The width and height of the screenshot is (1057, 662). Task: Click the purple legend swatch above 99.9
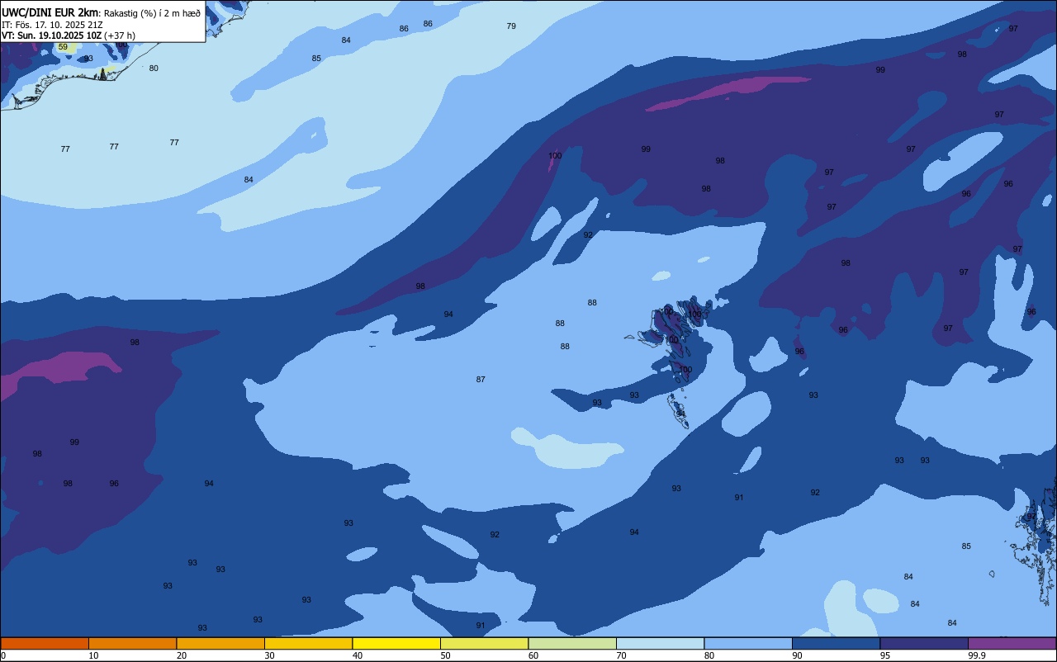tap(1012, 643)
